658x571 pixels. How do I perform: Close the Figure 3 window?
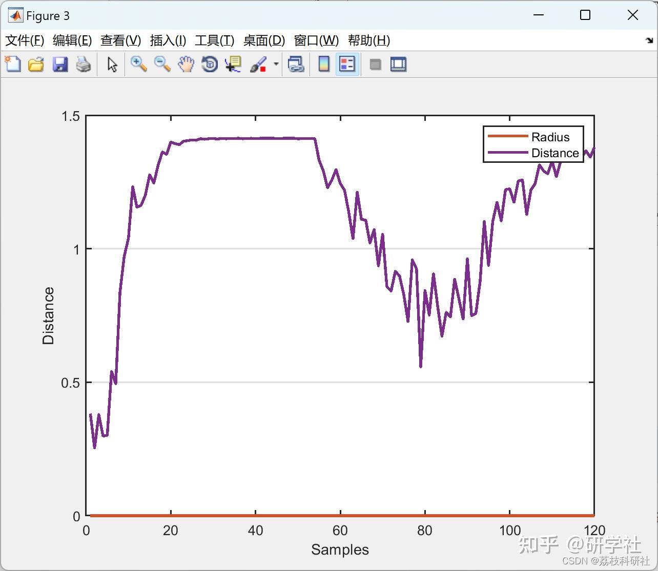(x=633, y=15)
